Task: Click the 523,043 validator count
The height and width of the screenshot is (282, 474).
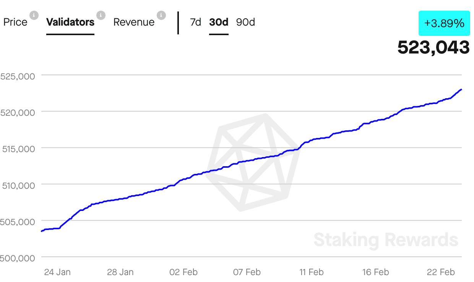Action: (x=433, y=47)
